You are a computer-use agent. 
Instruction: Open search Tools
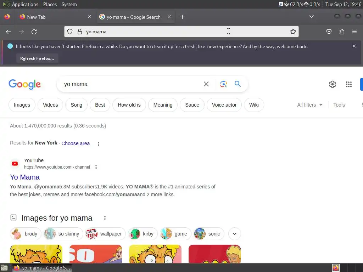(x=339, y=105)
